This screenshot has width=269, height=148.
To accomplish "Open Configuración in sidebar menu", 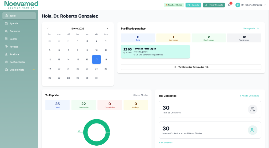I will coord(19,62).
